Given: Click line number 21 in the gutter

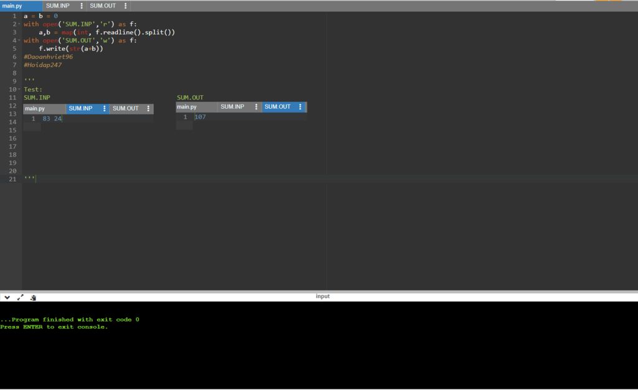Looking at the screenshot, I should point(12,179).
